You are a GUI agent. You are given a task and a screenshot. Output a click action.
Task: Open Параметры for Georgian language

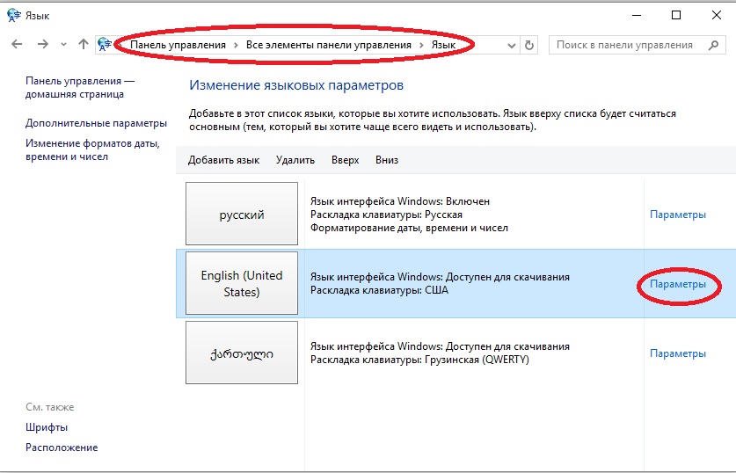click(x=678, y=353)
